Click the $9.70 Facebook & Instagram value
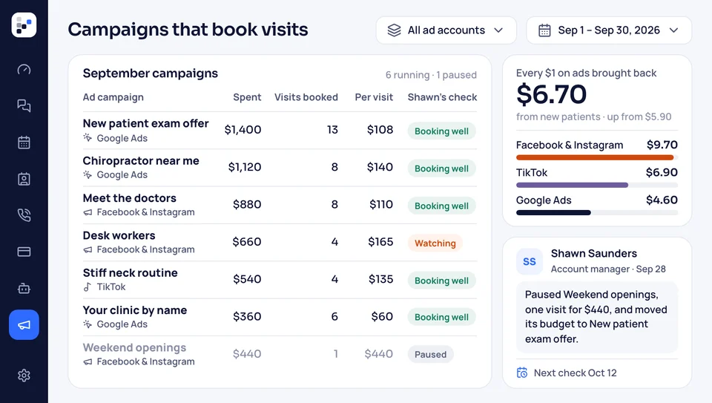This screenshot has height=403, width=712. [662, 145]
